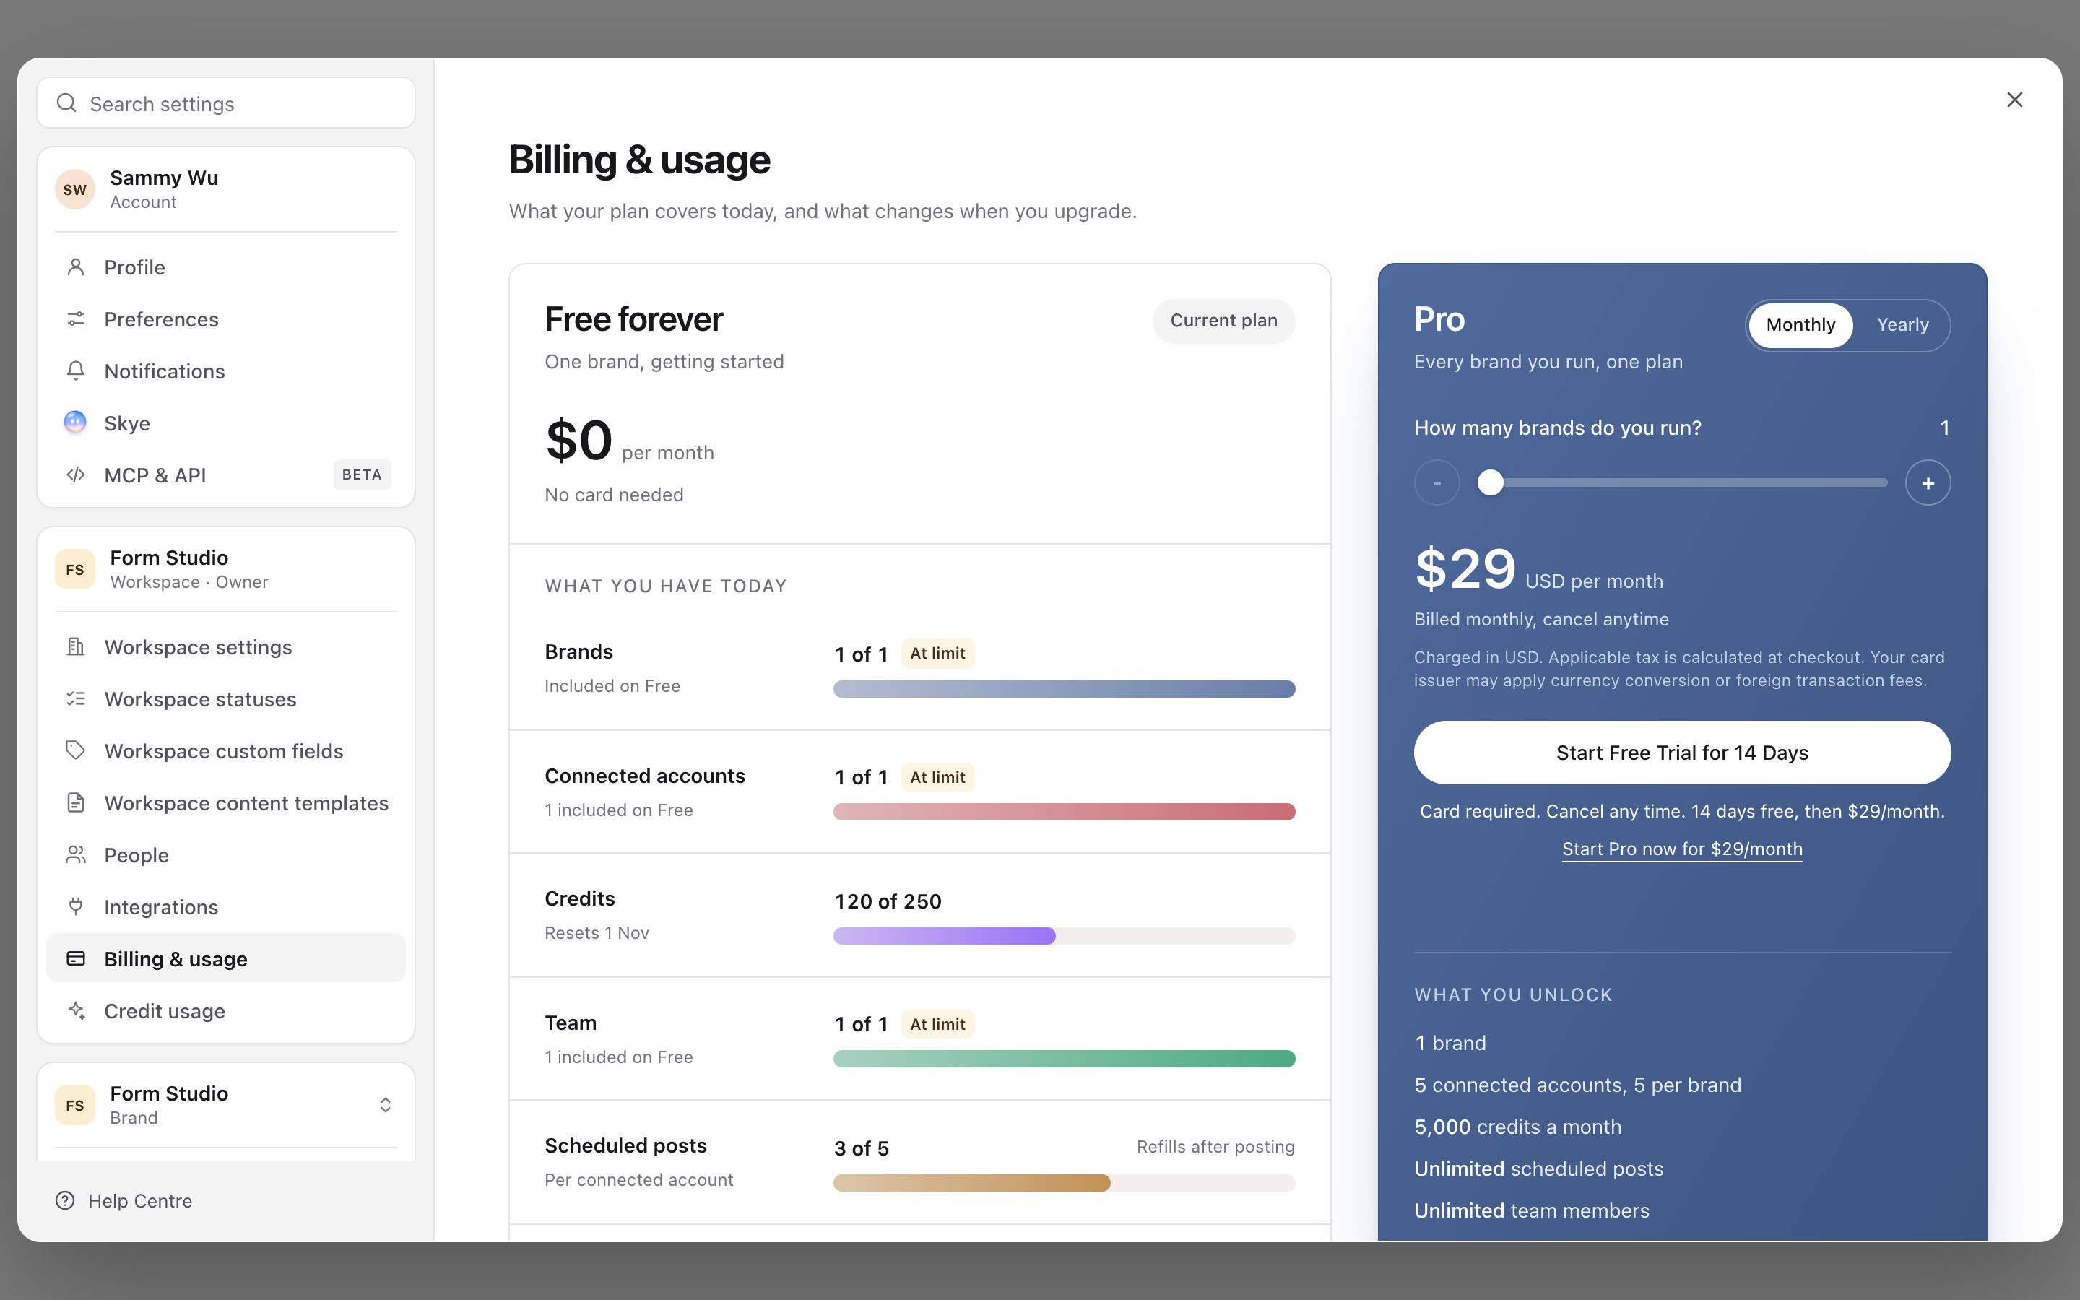
Task: Click the brands slider handle
Action: click(1491, 482)
